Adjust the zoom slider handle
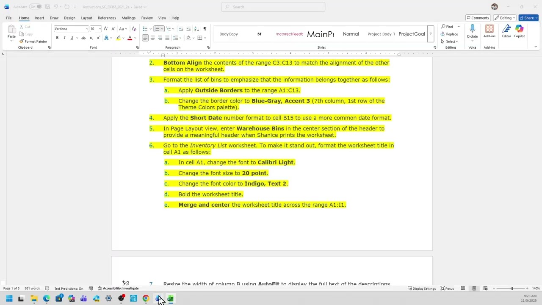 tap(512, 288)
